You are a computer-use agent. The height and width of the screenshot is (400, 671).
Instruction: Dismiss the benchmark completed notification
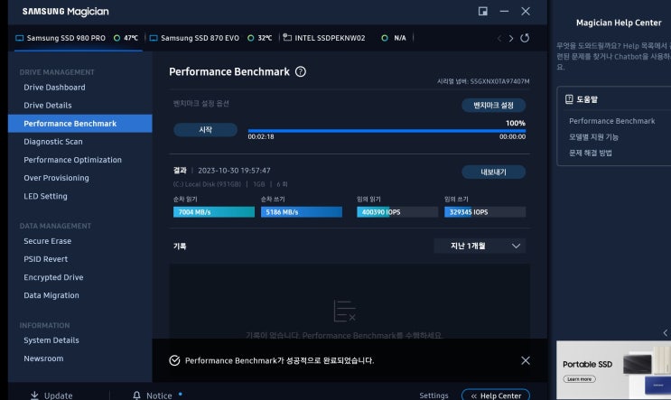click(526, 360)
